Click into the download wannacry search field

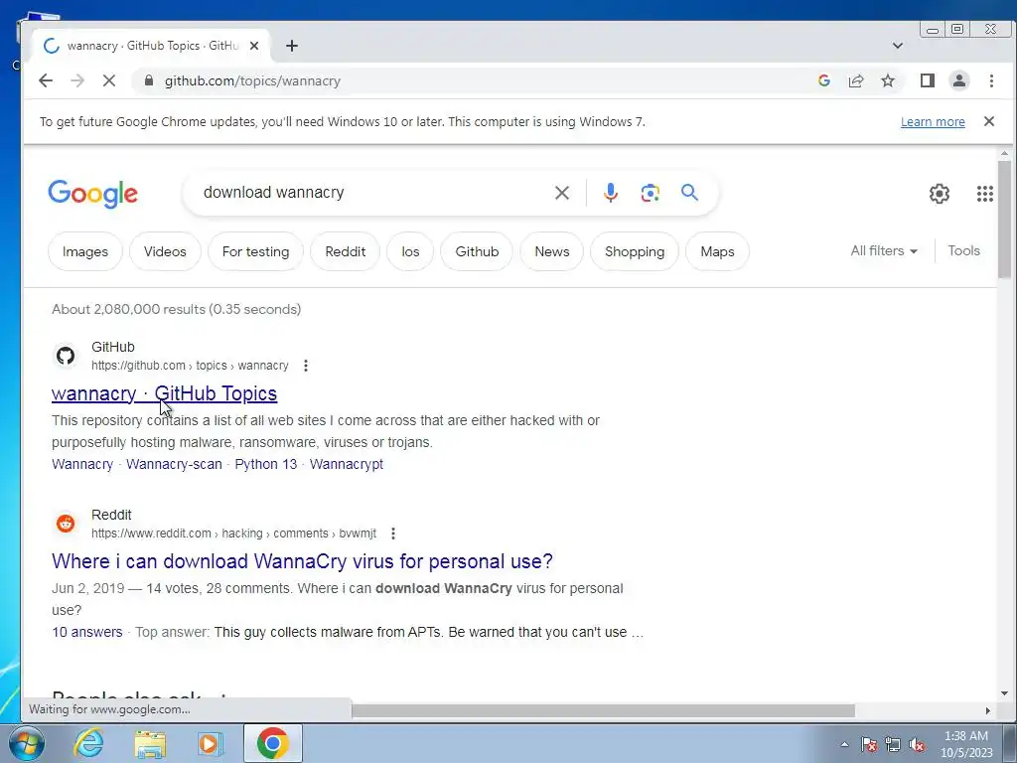[x=373, y=193]
